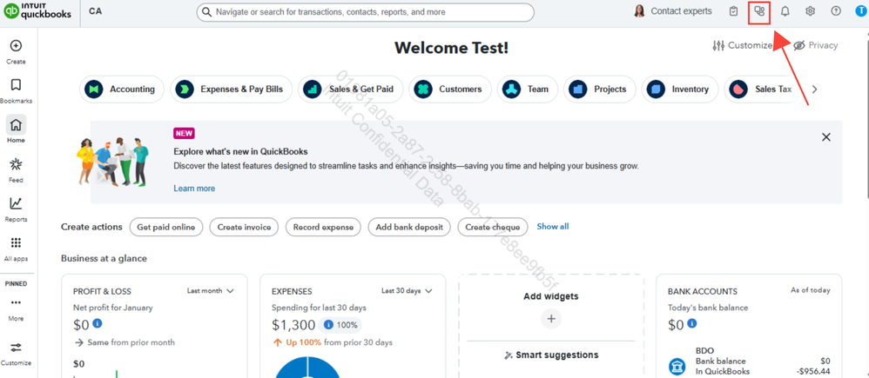The height and width of the screenshot is (378, 869).
Task: Click the Create invoice action button
Action: 244,227
